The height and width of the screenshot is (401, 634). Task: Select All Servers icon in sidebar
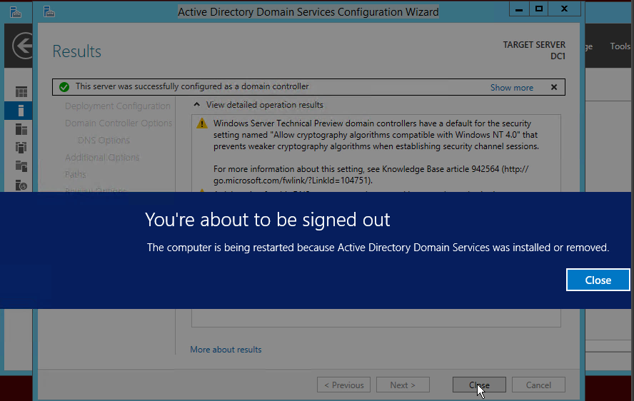(x=21, y=129)
